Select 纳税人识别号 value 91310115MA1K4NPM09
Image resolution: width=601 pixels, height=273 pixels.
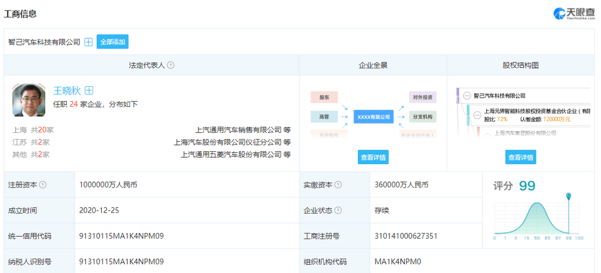pyautogui.click(x=121, y=262)
